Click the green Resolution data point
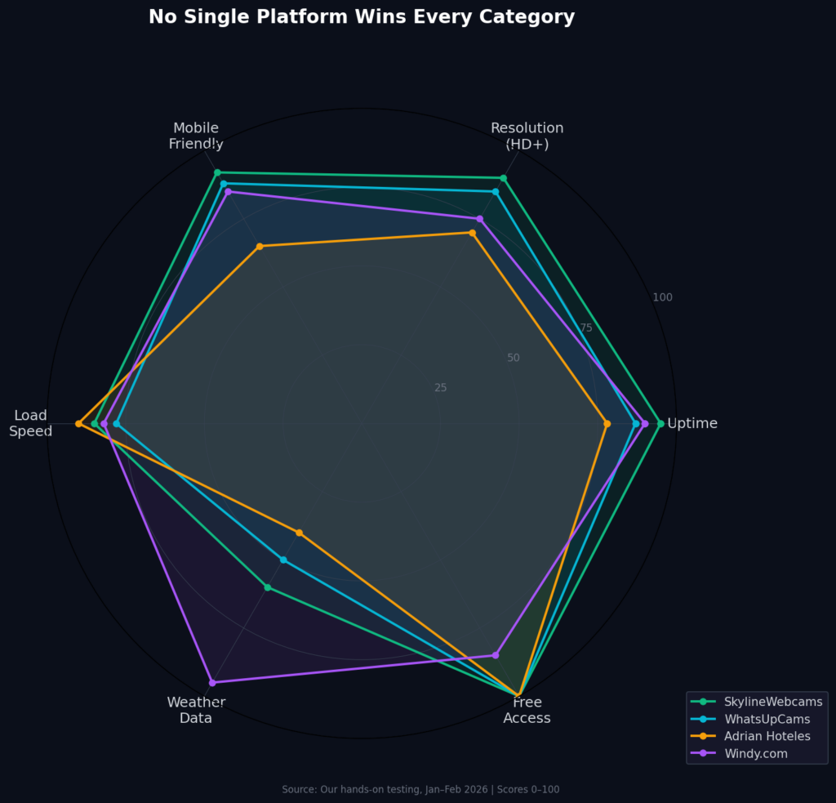 [x=503, y=178]
